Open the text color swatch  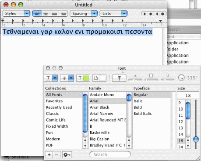click(83, 78)
